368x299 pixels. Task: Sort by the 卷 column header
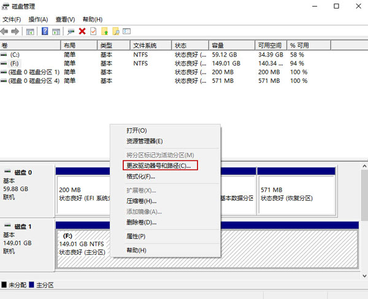point(30,45)
